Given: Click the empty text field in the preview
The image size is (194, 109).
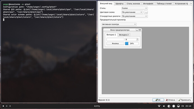Looking at the screenshot, I should click(115, 39).
